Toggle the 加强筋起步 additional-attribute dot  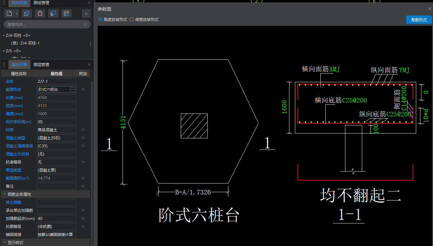point(83,218)
